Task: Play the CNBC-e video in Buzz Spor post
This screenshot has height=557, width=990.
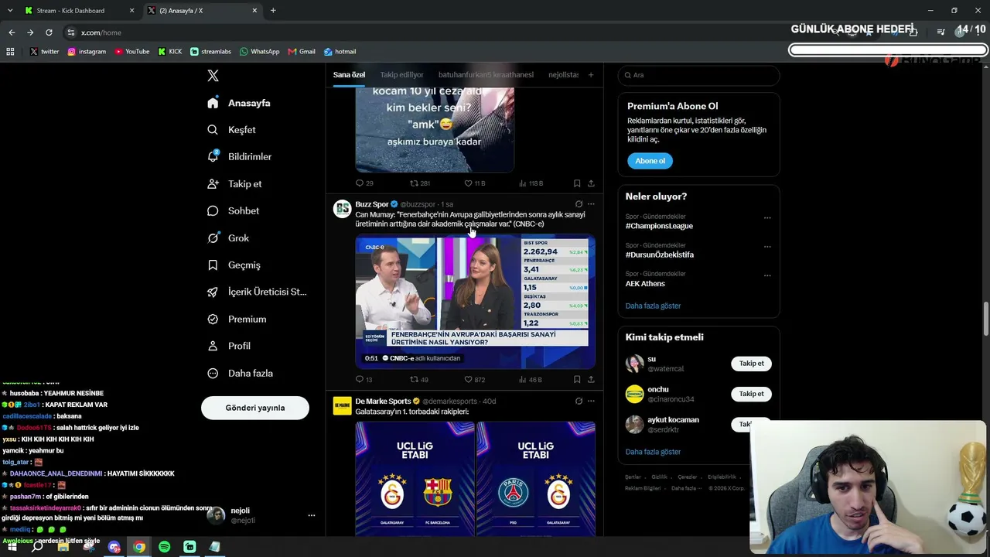Action: [475, 302]
